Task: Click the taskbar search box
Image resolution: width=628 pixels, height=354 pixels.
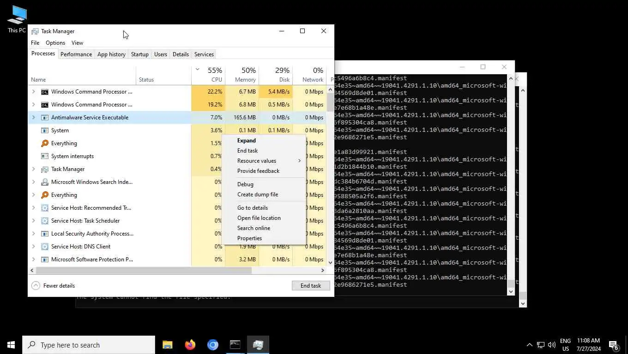Action: pyautogui.click(x=89, y=345)
